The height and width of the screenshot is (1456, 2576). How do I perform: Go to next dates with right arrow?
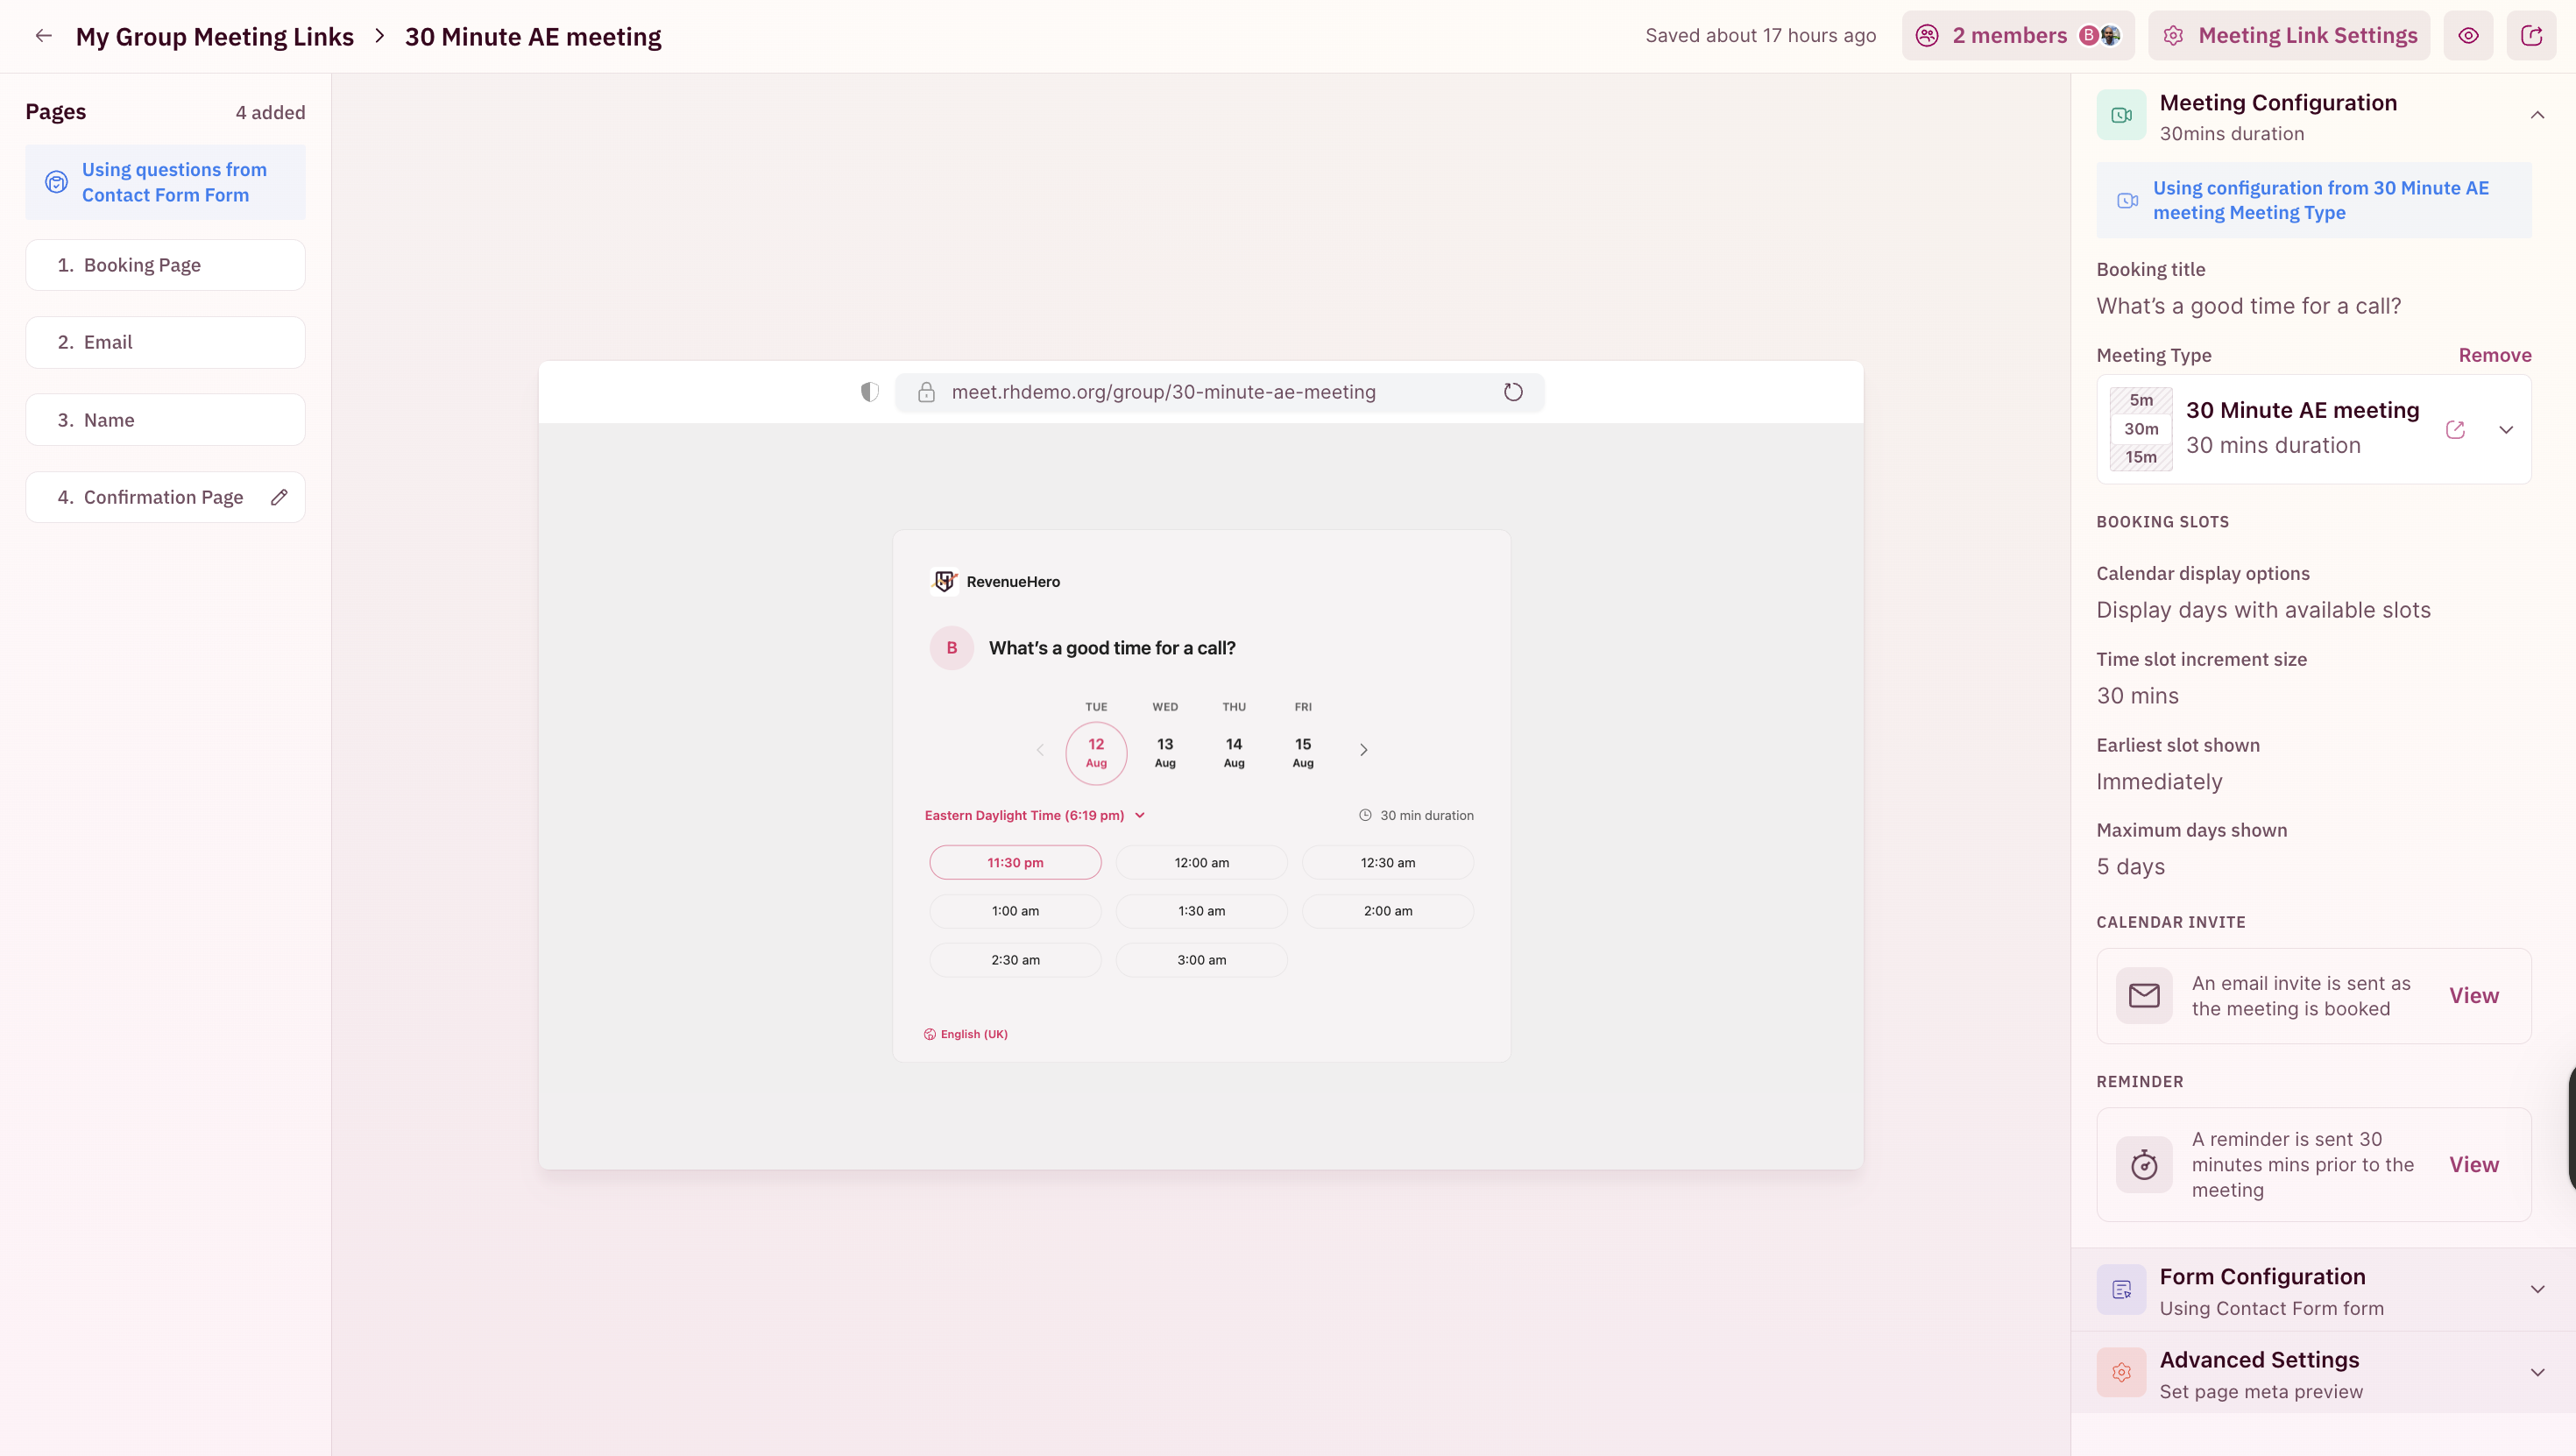[x=1363, y=750]
